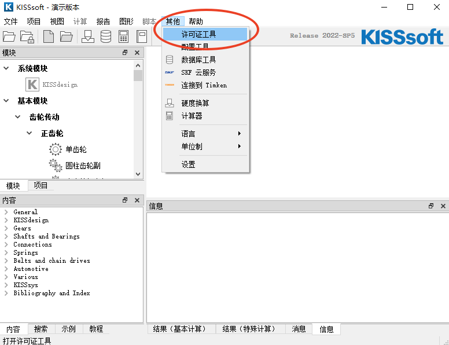Click the open file folder toolbar icon
Image resolution: width=449 pixels, height=345 pixels.
9,36
